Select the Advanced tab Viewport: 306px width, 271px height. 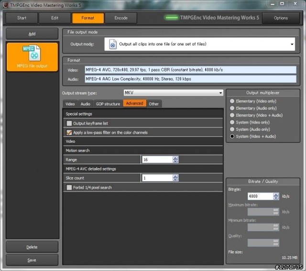click(x=135, y=103)
